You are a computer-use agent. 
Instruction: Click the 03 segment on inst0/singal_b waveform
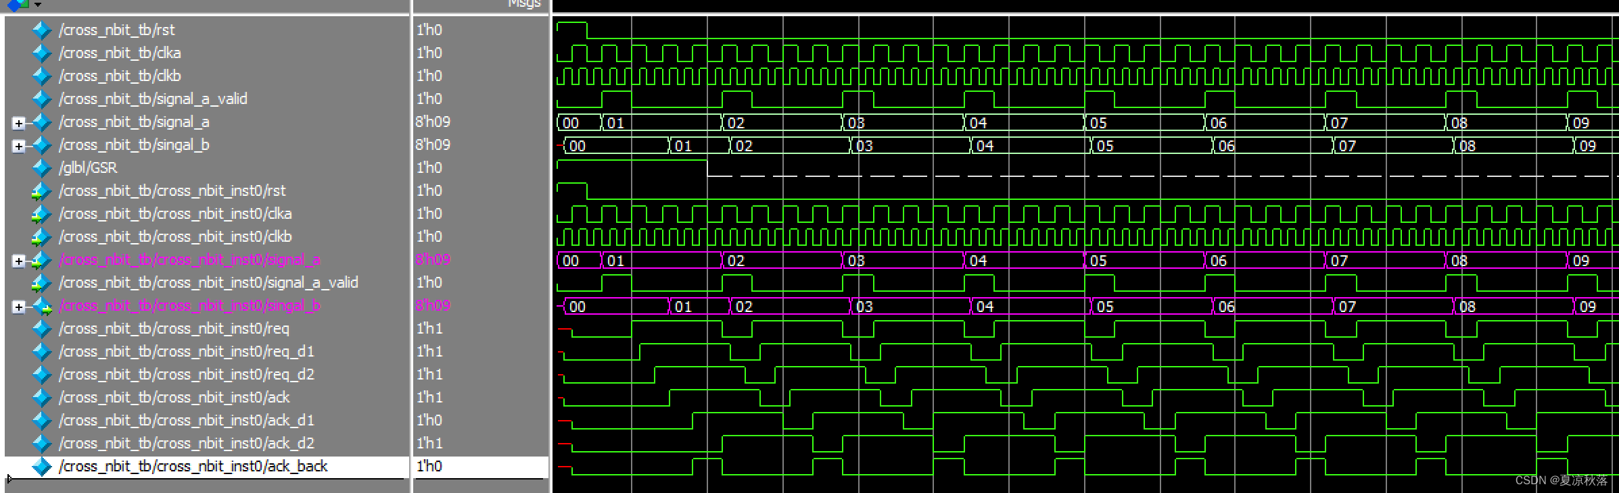coord(910,307)
